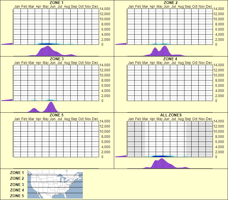Click the dark blue heat band in ZONE 1

tap(46, 44)
